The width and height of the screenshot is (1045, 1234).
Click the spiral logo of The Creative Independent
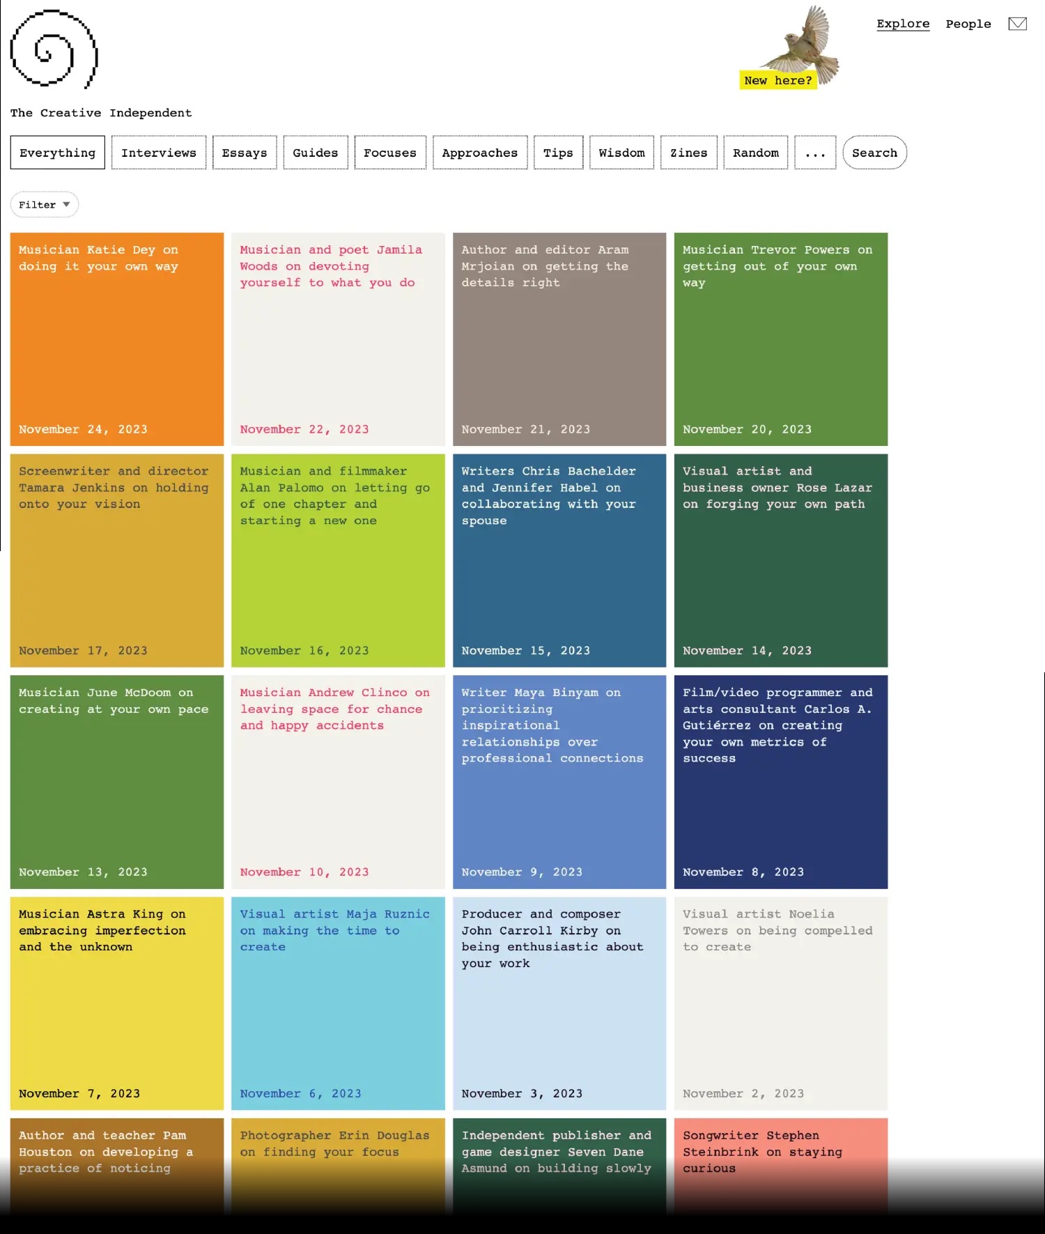54,49
